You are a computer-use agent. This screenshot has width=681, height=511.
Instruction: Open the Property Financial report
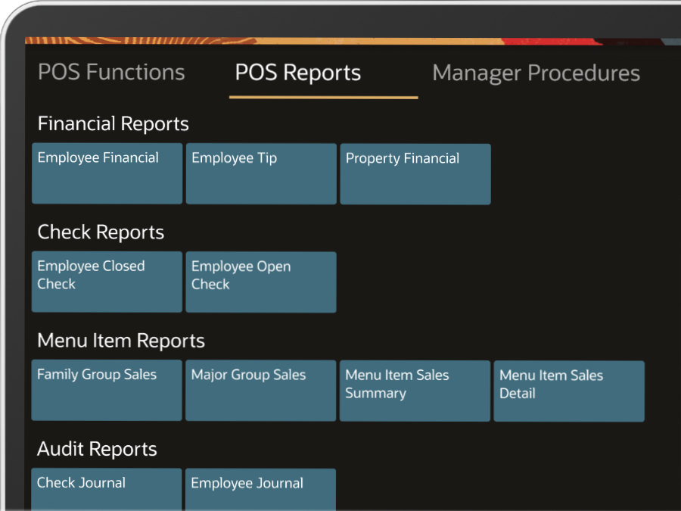click(415, 174)
